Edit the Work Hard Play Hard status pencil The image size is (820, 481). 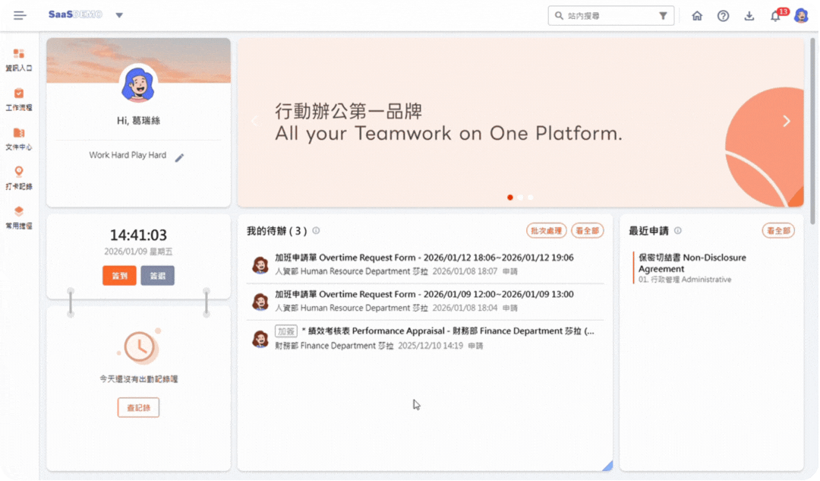click(x=179, y=158)
